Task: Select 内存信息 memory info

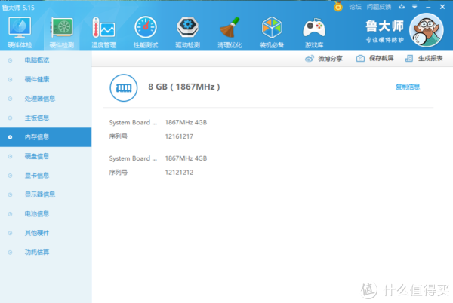Action: [x=45, y=137]
